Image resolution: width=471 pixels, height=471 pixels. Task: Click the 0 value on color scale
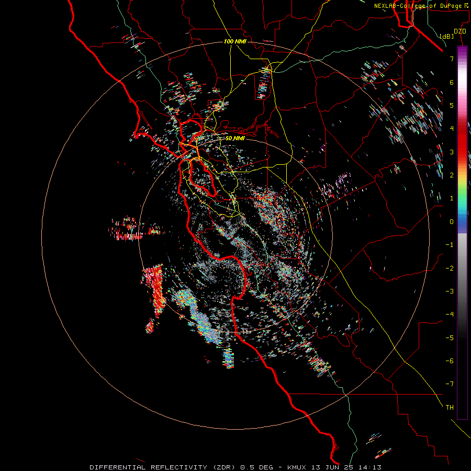pos(452,222)
